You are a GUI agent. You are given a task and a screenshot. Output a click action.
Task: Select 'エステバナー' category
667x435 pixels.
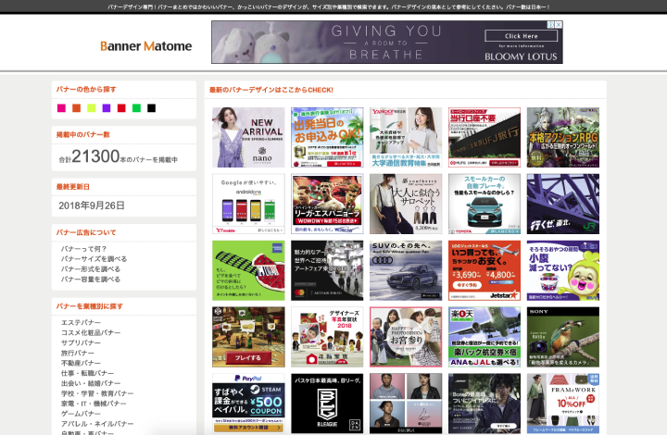point(81,322)
